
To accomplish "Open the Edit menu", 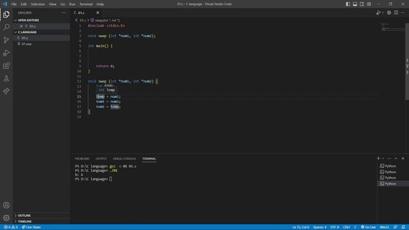I will 24,4.
